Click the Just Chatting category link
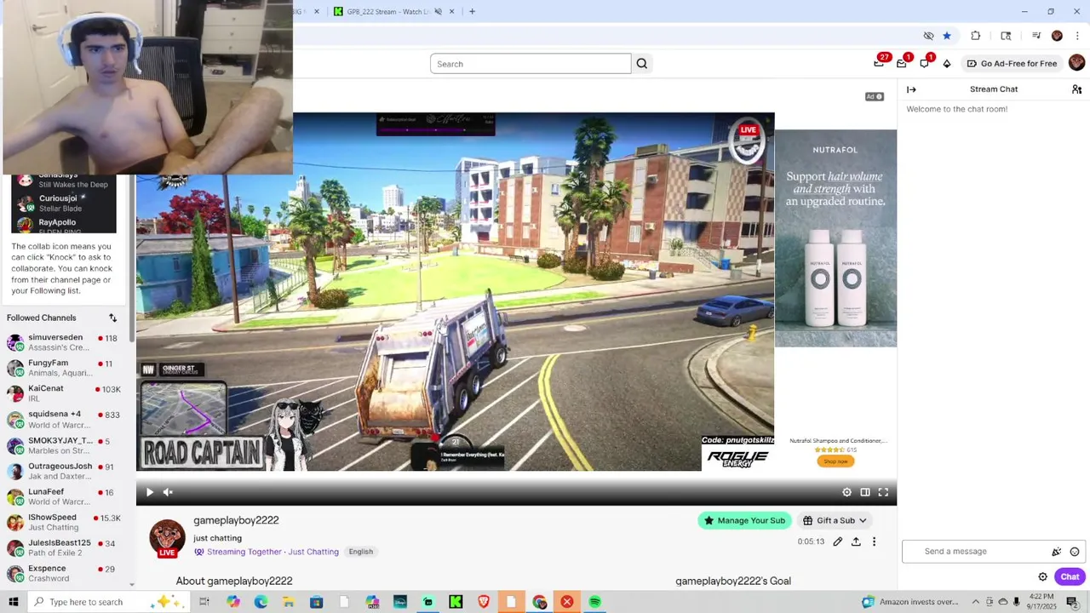The width and height of the screenshot is (1090, 613). click(x=313, y=552)
